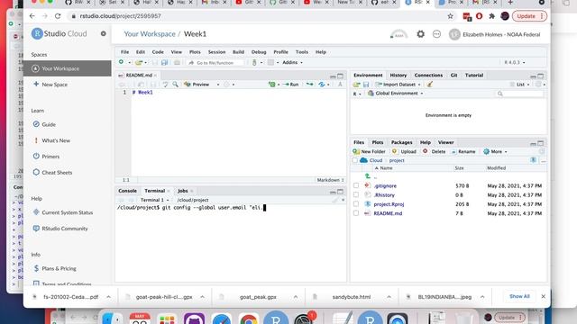Image resolution: width=577 pixels, height=324 pixels.
Task: Open the Preview options dropdown arrow
Action: pos(218,85)
